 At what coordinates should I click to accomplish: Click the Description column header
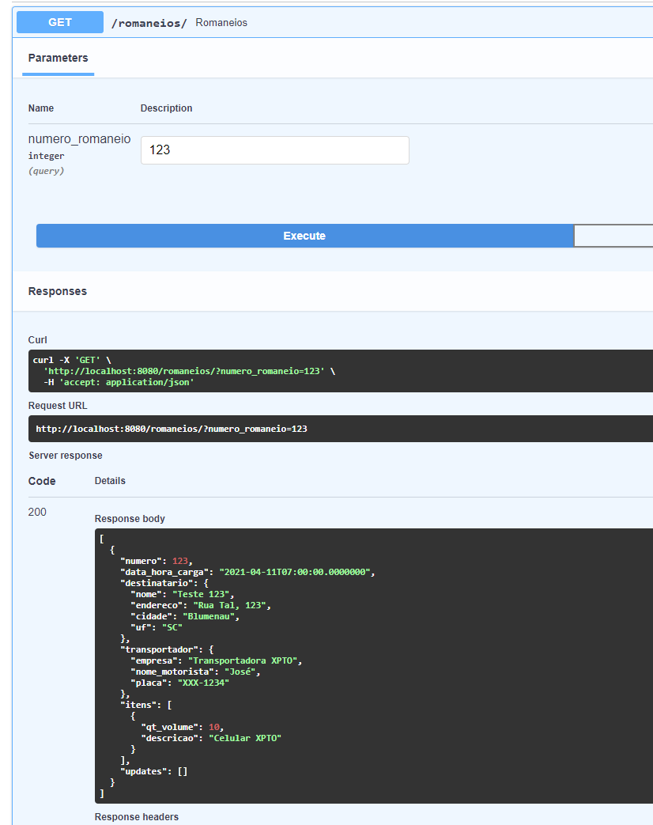point(166,108)
